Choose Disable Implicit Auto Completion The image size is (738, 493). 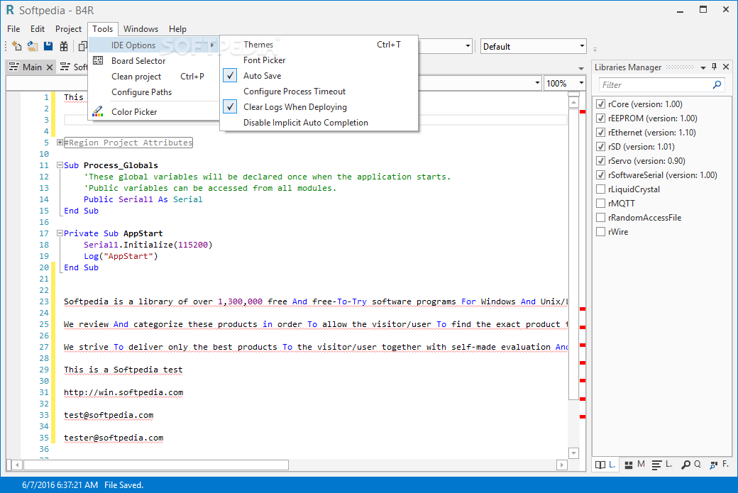[x=319, y=122]
